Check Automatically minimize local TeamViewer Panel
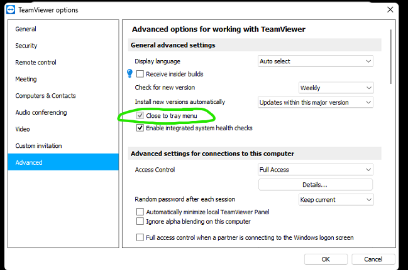408x270 pixels. 140,212
